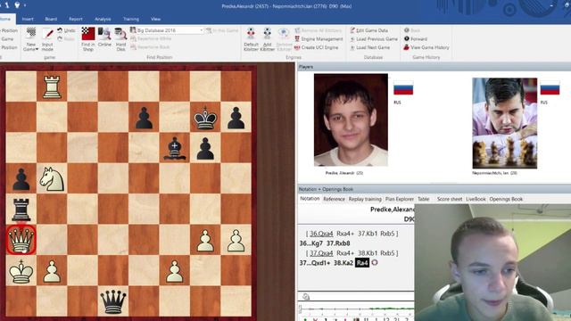
Task: Load Previous Game
Action: [374, 39]
